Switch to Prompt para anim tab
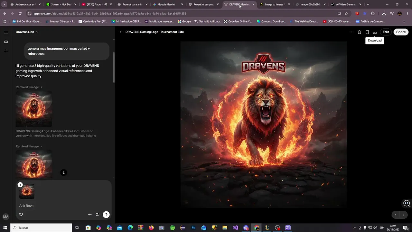This screenshot has width=412, height=232. tap(132, 5)
